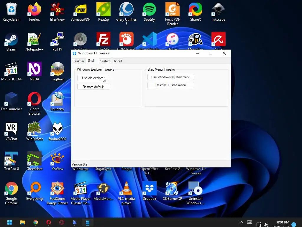Select the iTunes desktop icon
This screenshot has height=227, width=302.
click(172, 40)
